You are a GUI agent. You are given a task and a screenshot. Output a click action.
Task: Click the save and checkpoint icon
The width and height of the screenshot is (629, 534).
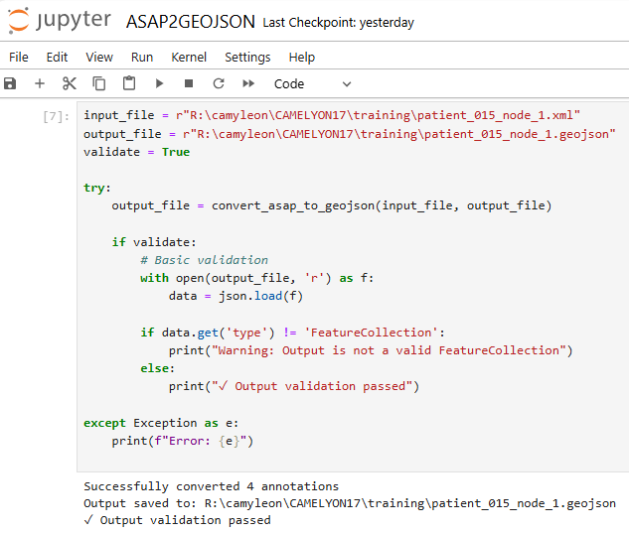pos(11,84)
